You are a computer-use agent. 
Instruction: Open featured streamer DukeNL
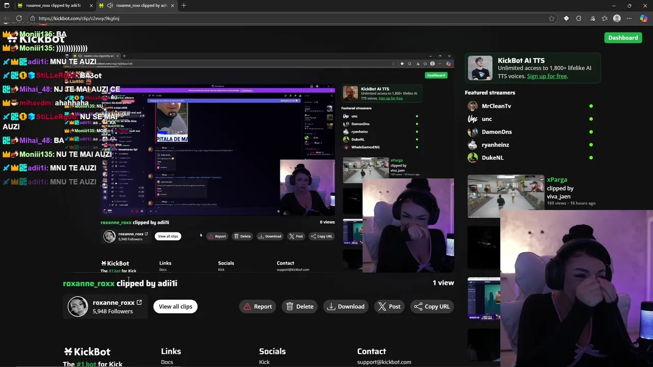coord(493,158)
